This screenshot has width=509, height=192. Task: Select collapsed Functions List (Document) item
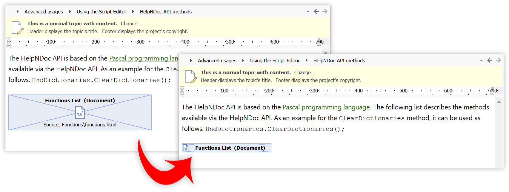pyautogui.click(x=227, y=148)
